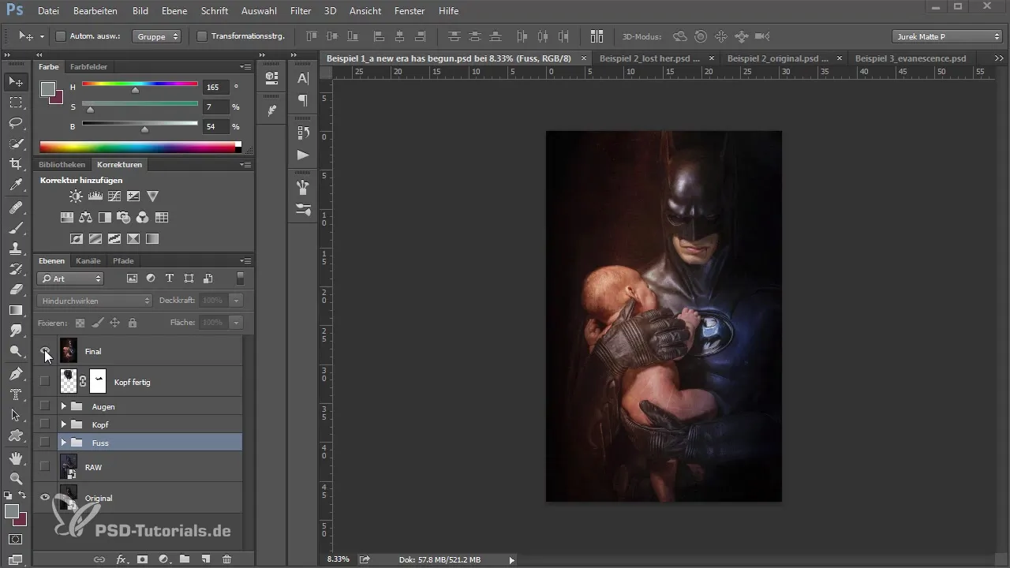Show the RAW layer

45,467
